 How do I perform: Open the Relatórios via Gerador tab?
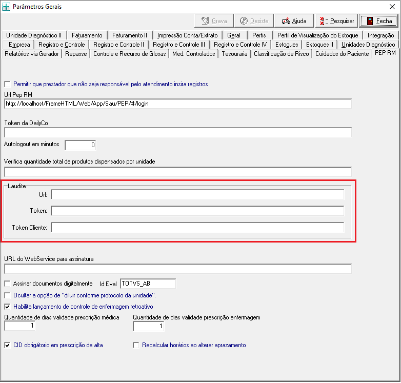(x=32, y=54)
